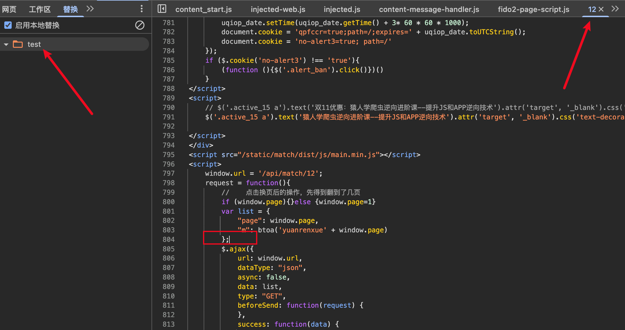This screenshot has height=330, width=625.
Task: Toggle the navigator sidebar panel icon
Action: point(162,9)
